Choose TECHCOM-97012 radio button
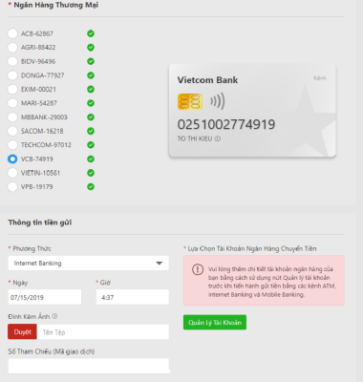Screen dimensions: 363x382 pyautogui.click(x=12, y=145)
